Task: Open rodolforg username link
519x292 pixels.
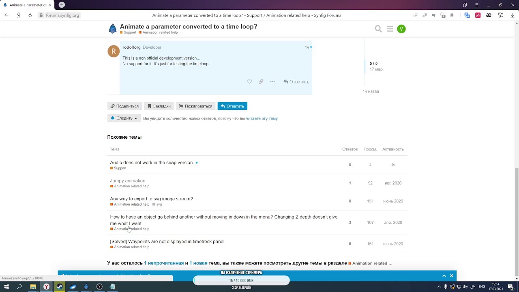Action: point(131,47)
